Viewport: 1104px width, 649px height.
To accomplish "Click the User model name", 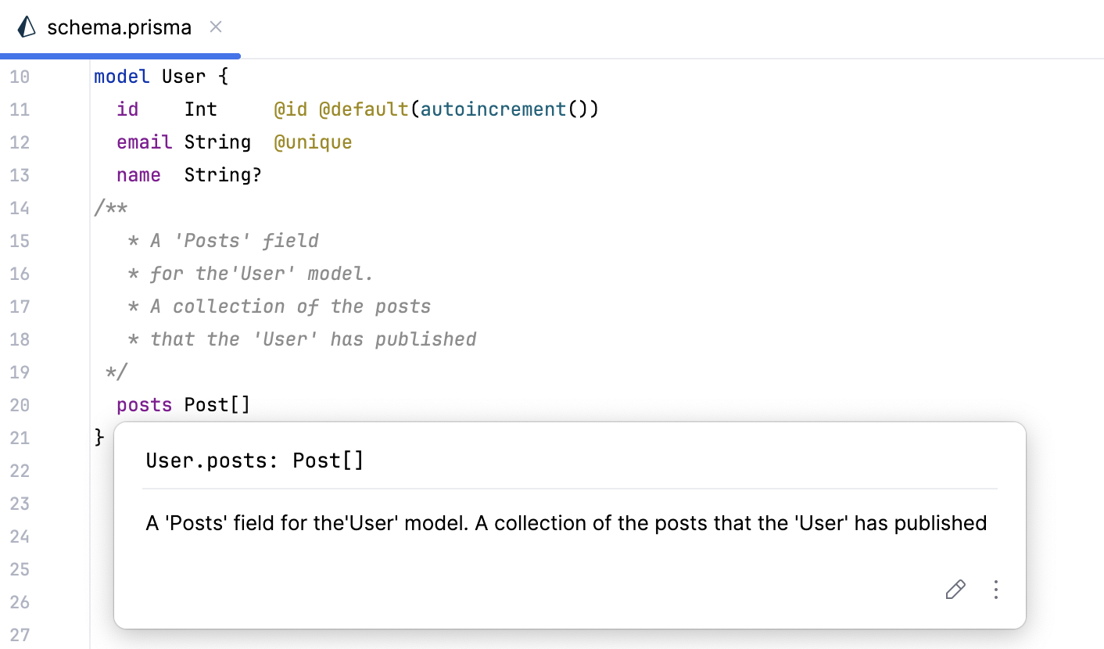I will coord(183,76).
